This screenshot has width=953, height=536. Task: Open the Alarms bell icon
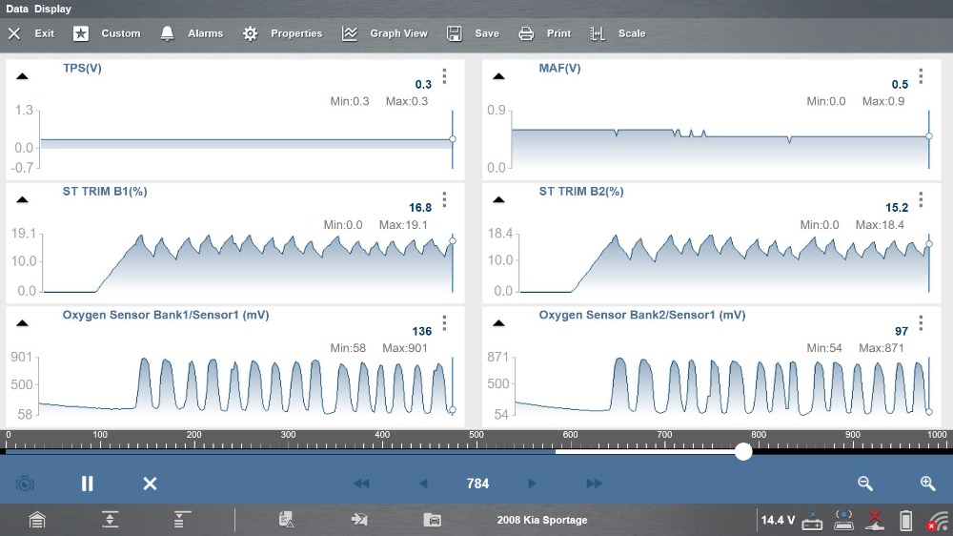pos(192,33)
